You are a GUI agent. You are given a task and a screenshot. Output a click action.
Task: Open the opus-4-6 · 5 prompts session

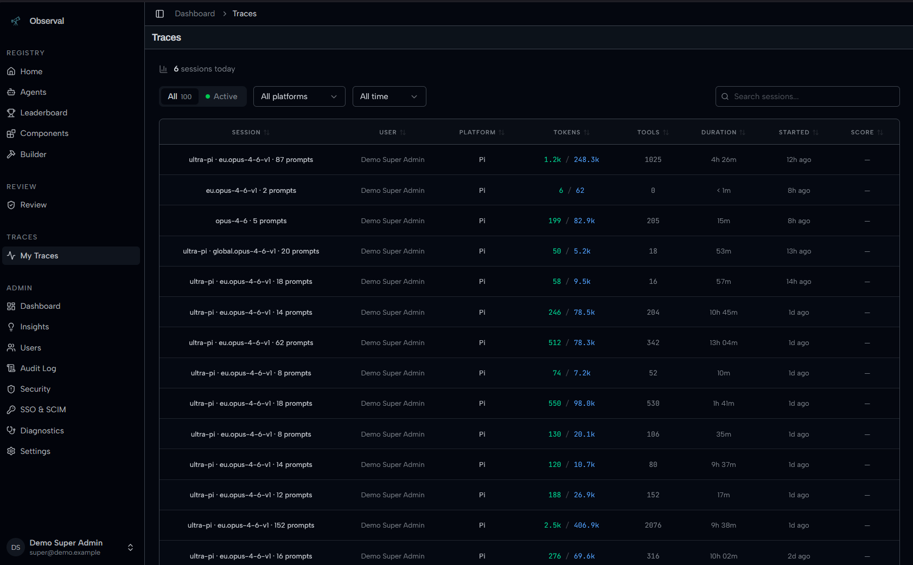point(251,221)
